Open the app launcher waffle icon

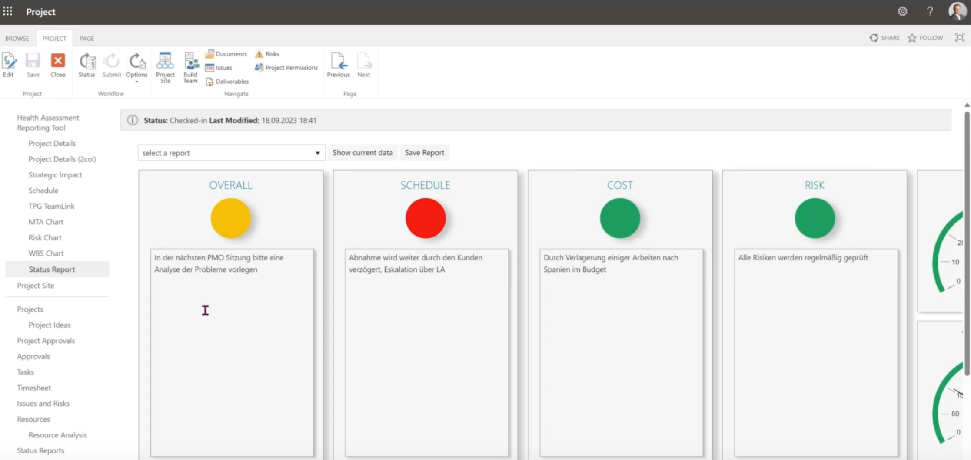tap(8, 12)
